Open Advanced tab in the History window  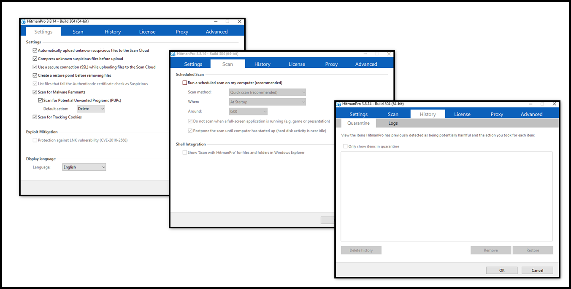[532, 114]
